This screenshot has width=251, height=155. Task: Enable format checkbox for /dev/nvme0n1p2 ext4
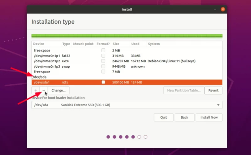pyautogui.click(x=103, y=61)
